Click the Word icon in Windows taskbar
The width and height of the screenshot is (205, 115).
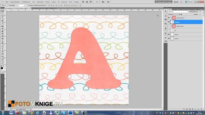tap(11, 113)
